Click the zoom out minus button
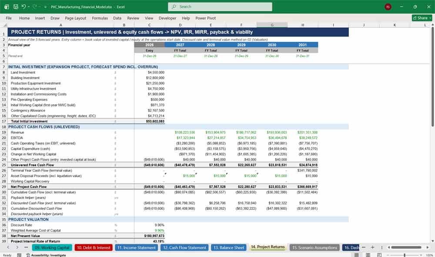The height and width of the screenshot is (257, 435). click(388, 255)
